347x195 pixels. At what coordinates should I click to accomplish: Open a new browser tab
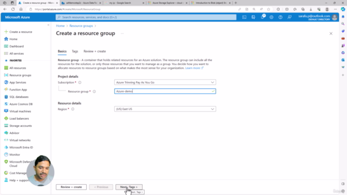pyautogui.click(x=236, y=3)
